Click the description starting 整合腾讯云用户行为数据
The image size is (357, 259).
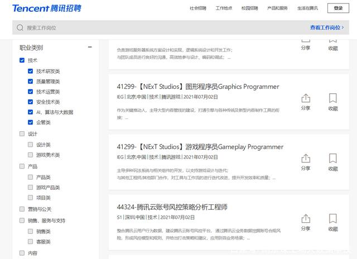[x=199, y=234]
